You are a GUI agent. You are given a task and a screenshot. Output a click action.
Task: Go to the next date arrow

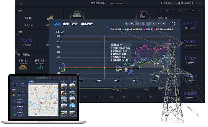tap(143, 24)
